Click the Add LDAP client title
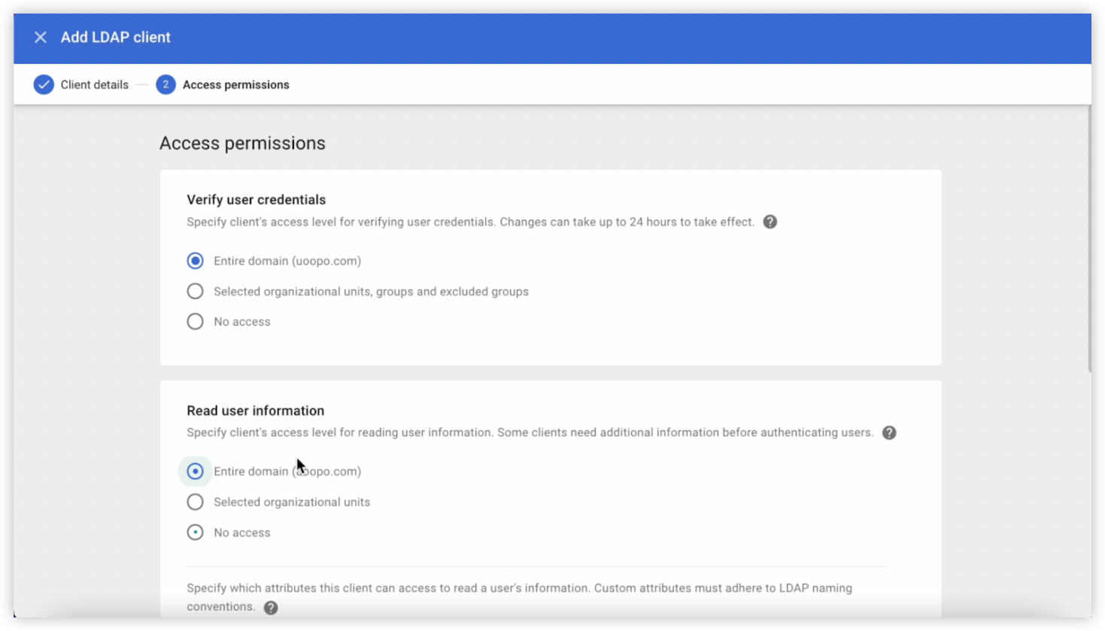Image resolution: width=1105 pixels, height=631 pixels. (116, 37)
